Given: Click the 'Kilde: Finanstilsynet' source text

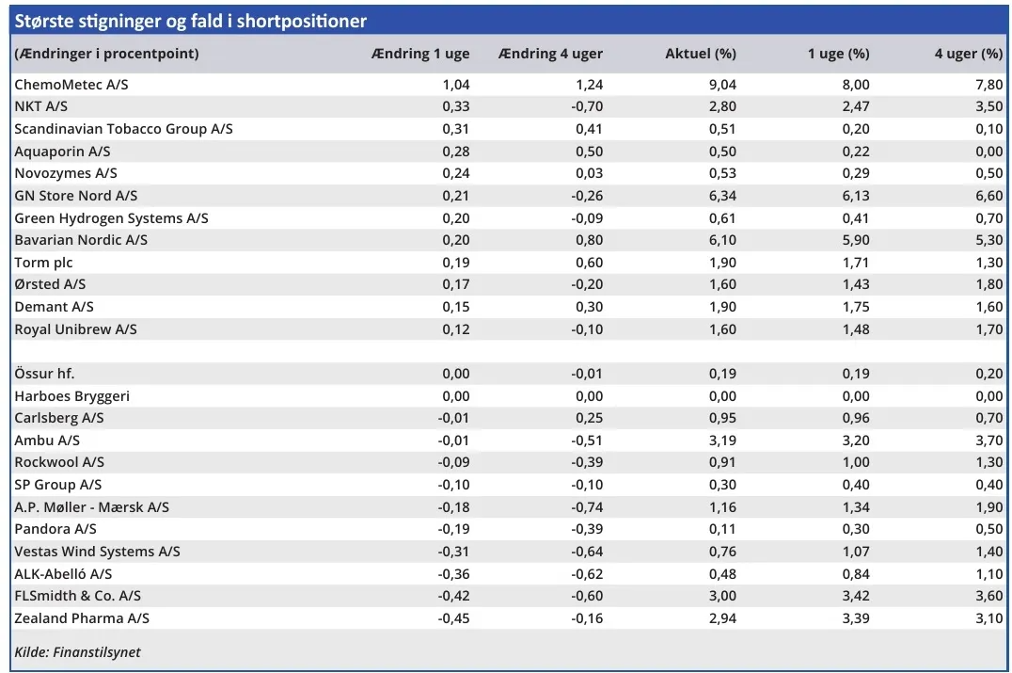Looking at the screenshot, I should click(77, 652).
